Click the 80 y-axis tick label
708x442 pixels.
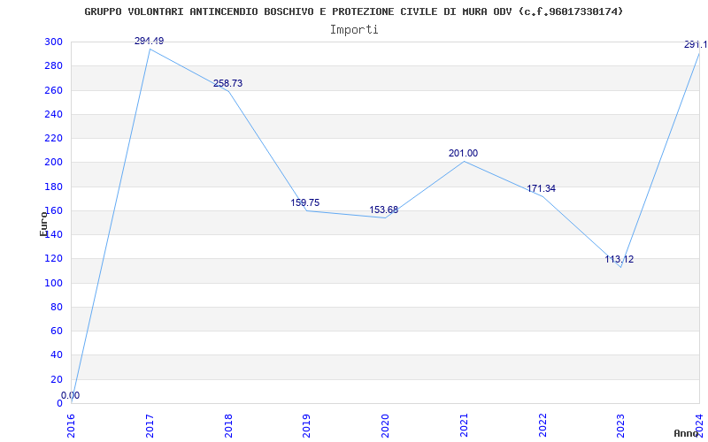click(56, 307)
